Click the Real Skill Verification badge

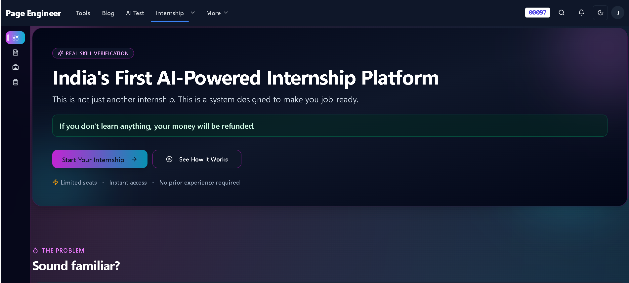tap(93, 53)
